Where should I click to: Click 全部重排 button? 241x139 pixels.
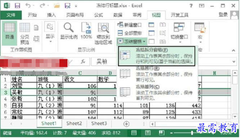tap(130, 33)
